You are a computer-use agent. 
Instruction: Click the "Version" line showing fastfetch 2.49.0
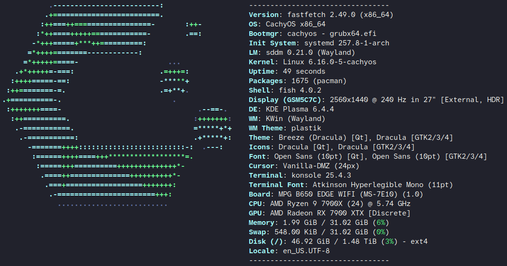(321, 15)
